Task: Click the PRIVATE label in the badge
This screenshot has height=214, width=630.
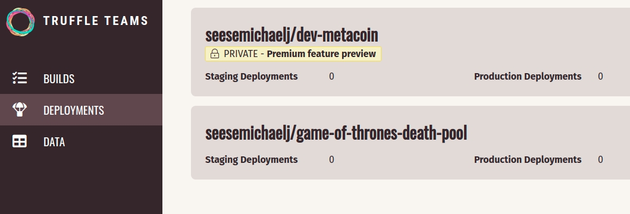Action: [241, 54]
